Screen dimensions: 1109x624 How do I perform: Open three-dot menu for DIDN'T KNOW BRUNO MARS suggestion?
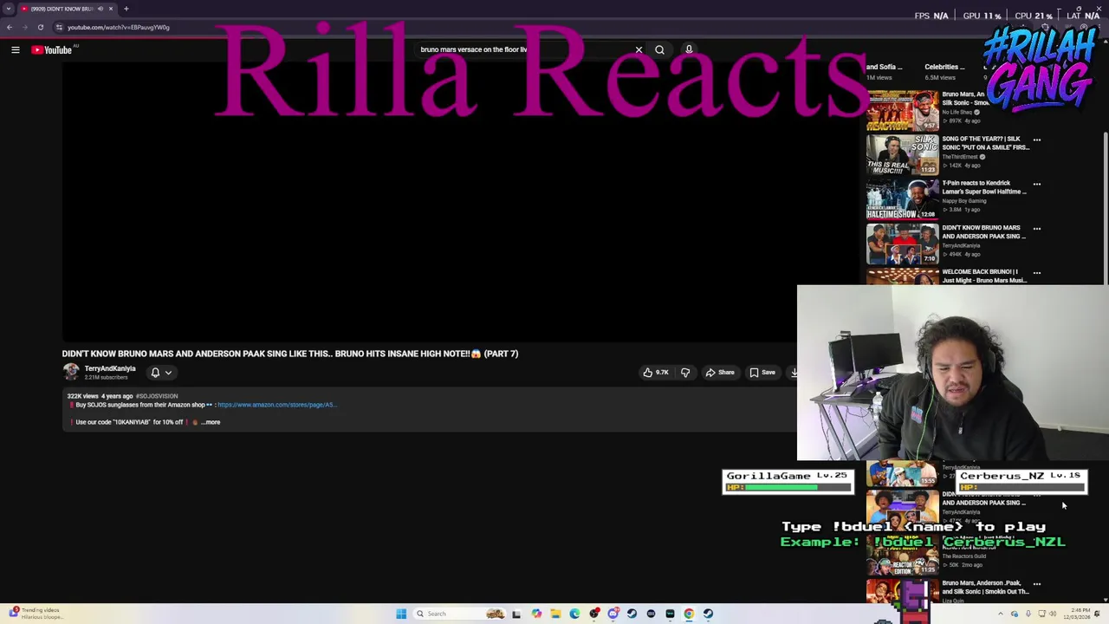(1036, 228)
